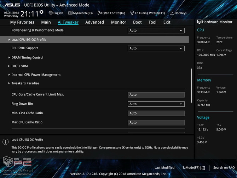Click +12V reading 12.192 V
This screenshot has height=178, width=237.
[203, 129]
